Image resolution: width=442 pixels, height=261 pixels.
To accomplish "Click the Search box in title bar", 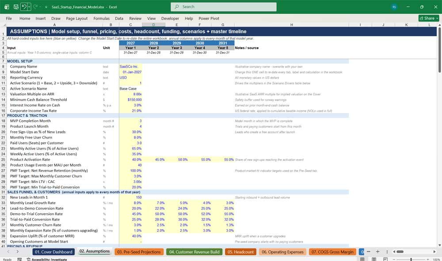I will (x=224, y=7).
